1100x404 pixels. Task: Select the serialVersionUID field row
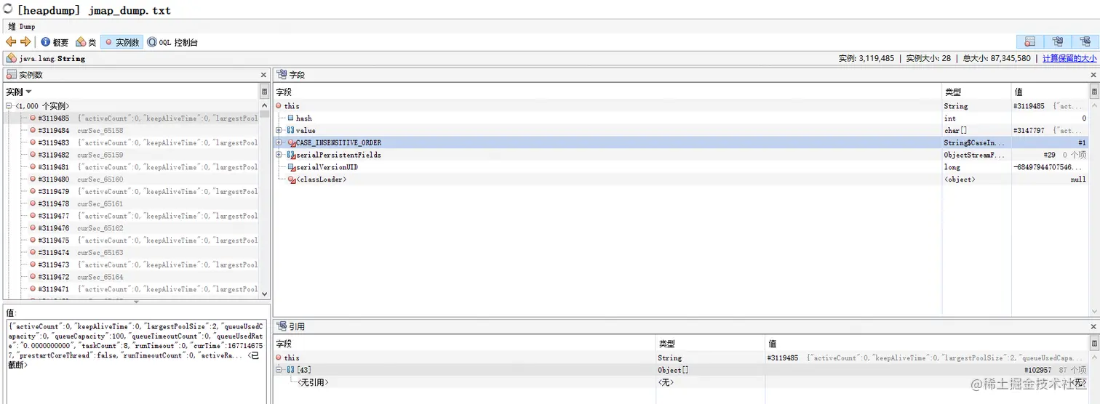pos(681,167)
